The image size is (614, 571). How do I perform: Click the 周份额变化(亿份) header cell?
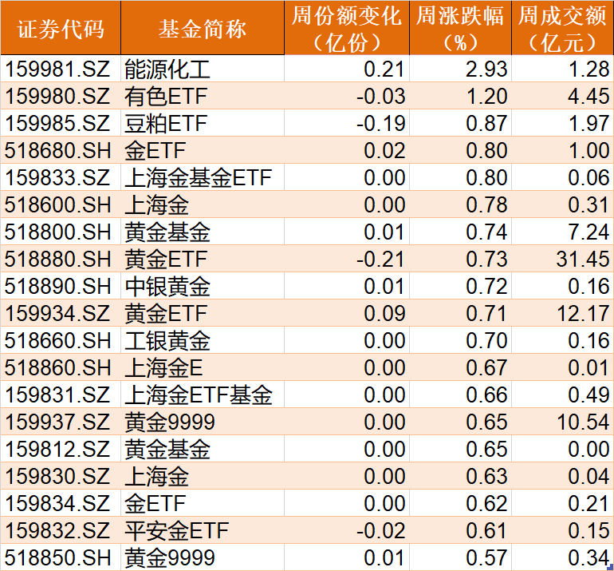(347, 27)
